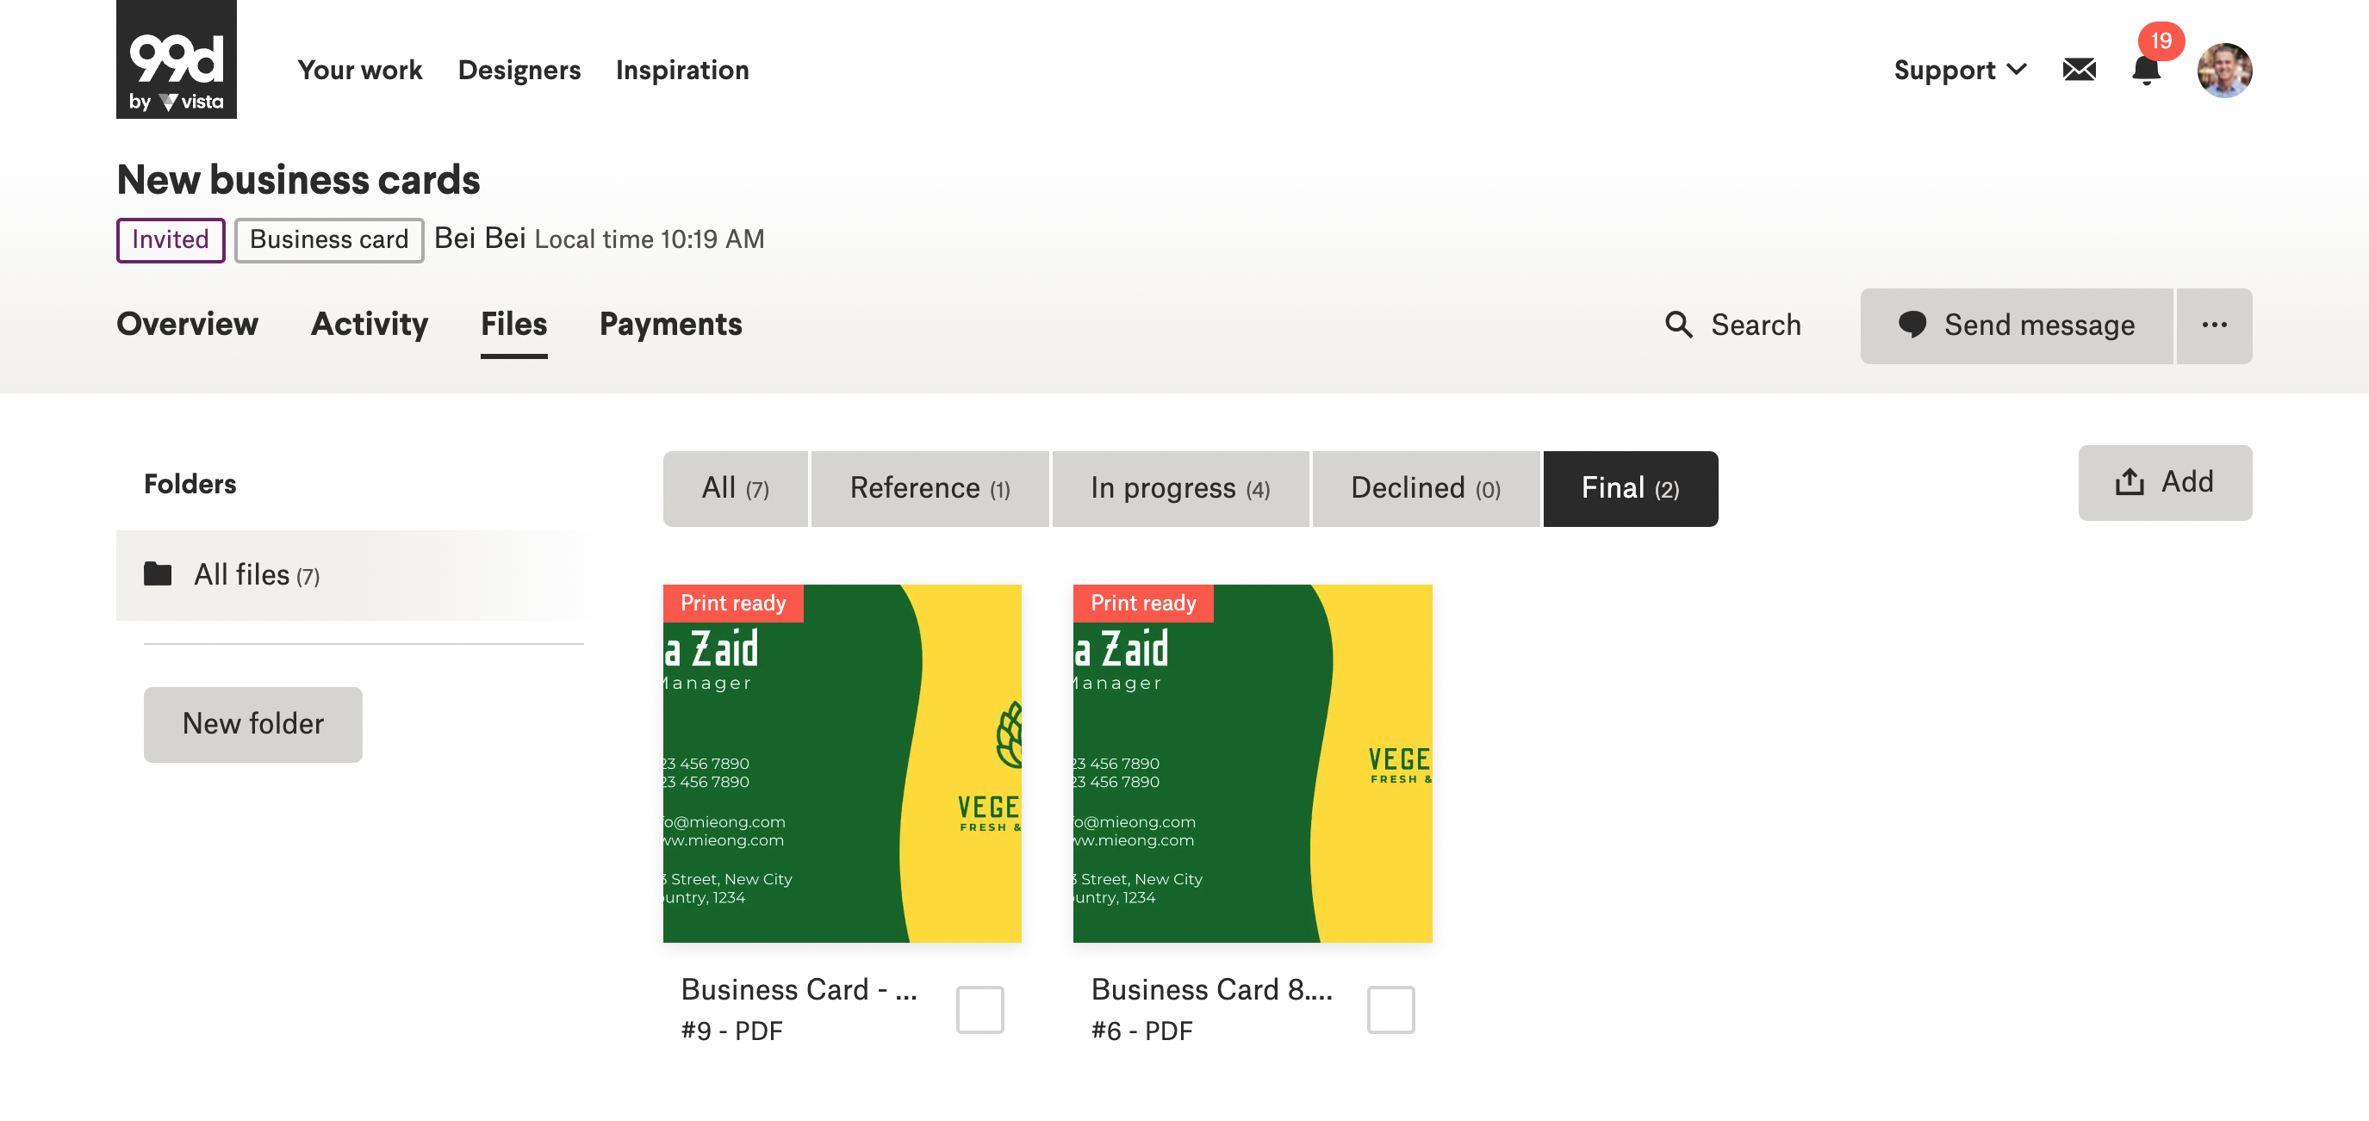Open the Designers navigation link
This screenshot has width=2369, height=1121.
[519, 70]
